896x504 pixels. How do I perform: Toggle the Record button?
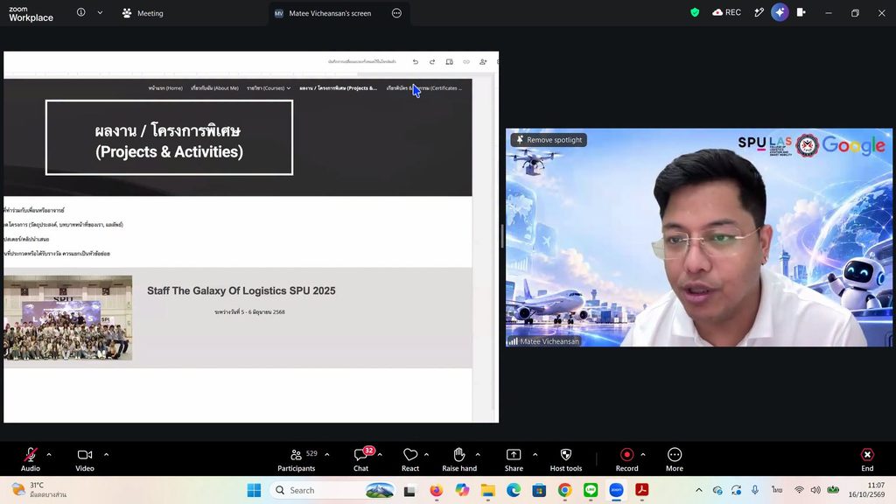626,458
